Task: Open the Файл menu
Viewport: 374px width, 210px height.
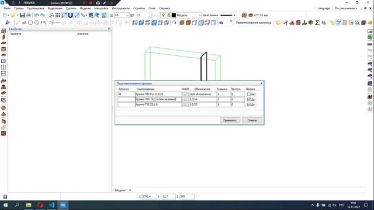Action: 7,8
